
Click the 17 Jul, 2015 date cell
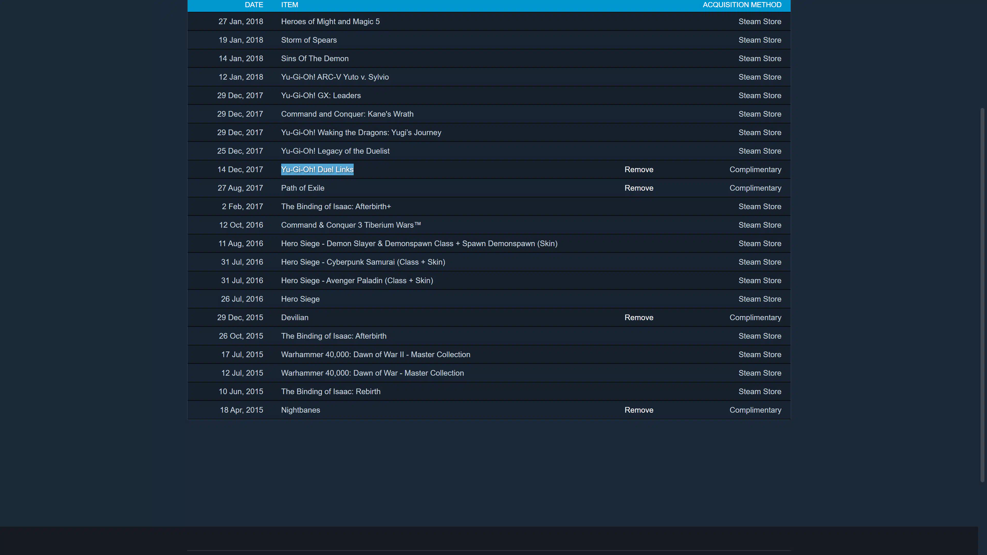click(x=242, y=355)
